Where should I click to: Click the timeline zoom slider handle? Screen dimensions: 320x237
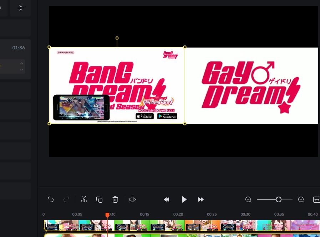(x=279, y=199)
